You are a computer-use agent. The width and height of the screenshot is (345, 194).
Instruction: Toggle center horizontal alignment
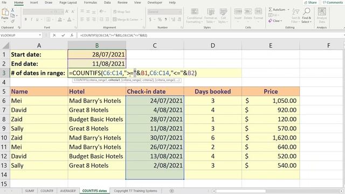pos(88,19)
